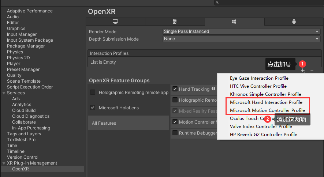Click the search magnifier icon
This screenshot has height=177, width=324.
click(217, 3)
